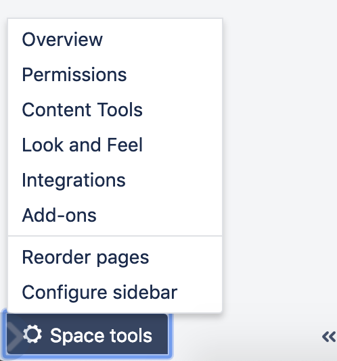
Task: Open space Integrations configuration
Action: pyautogui.click(x=115, y=180)
